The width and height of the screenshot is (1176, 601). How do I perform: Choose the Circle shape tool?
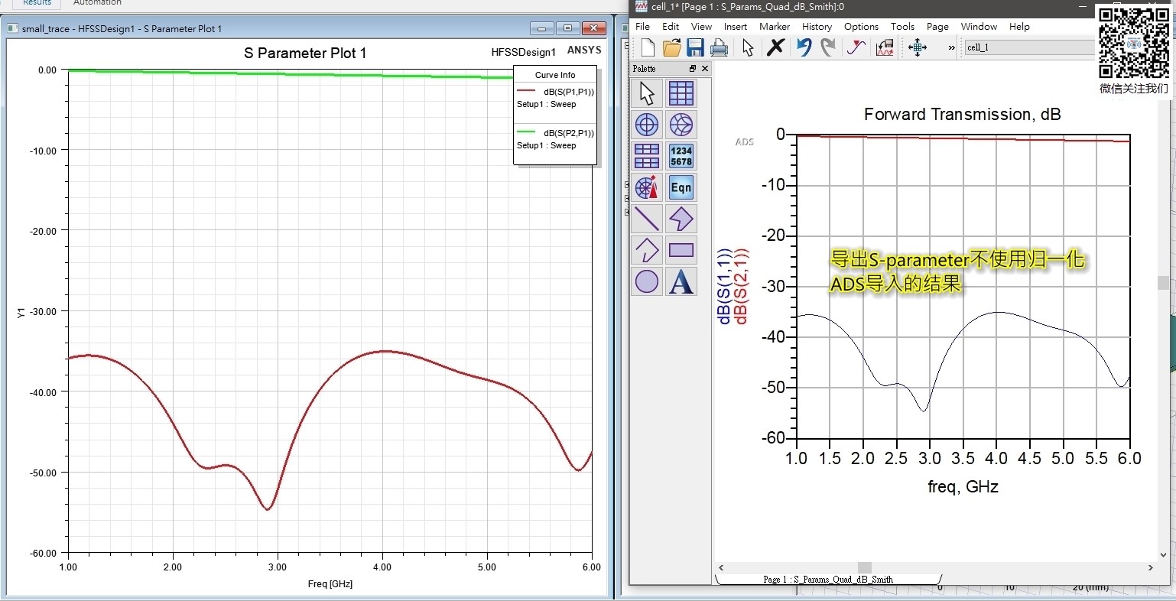tap(647, 281)
